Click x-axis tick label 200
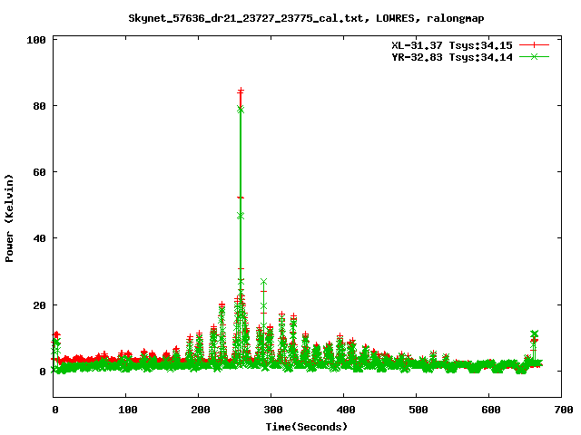 [200, 410]
